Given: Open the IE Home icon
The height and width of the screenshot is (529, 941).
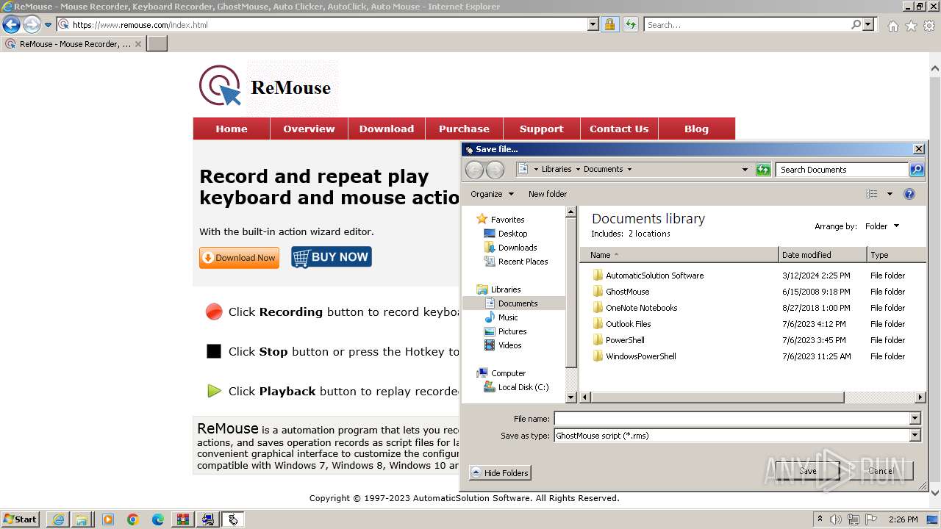Looking at the screenshot, I should coord(892,26).
